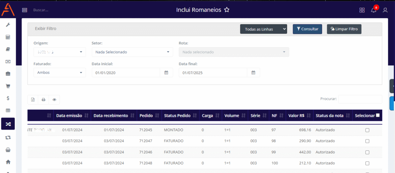Click the print icon above the table
The width and height of the screenshot is (395, 173).
point(44,100)
